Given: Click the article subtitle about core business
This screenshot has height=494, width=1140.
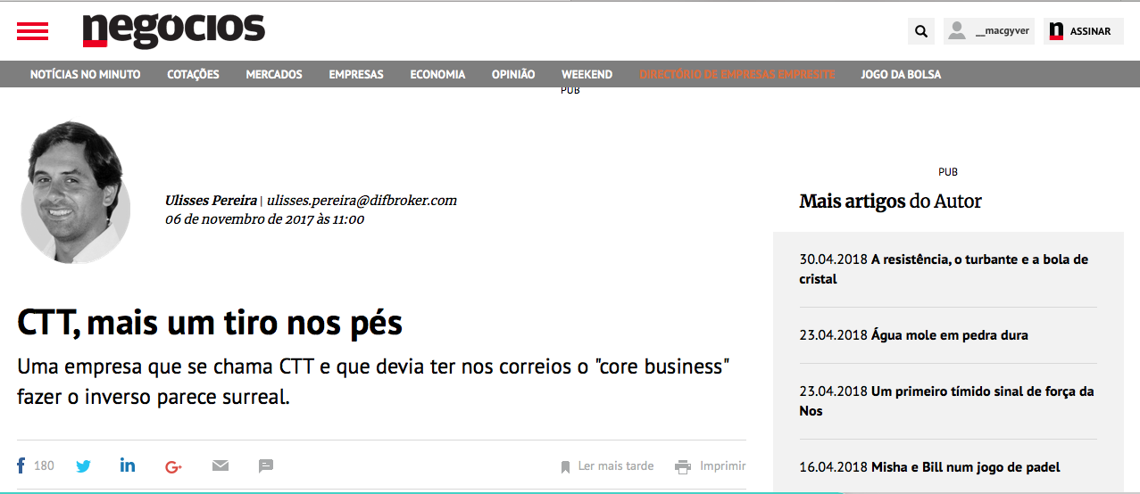Looking at the screenshot, I should point(374,382).
